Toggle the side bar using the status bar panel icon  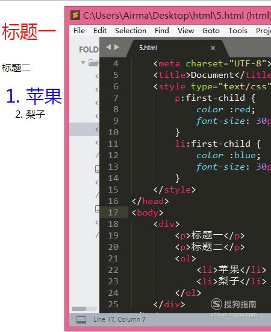81,319
